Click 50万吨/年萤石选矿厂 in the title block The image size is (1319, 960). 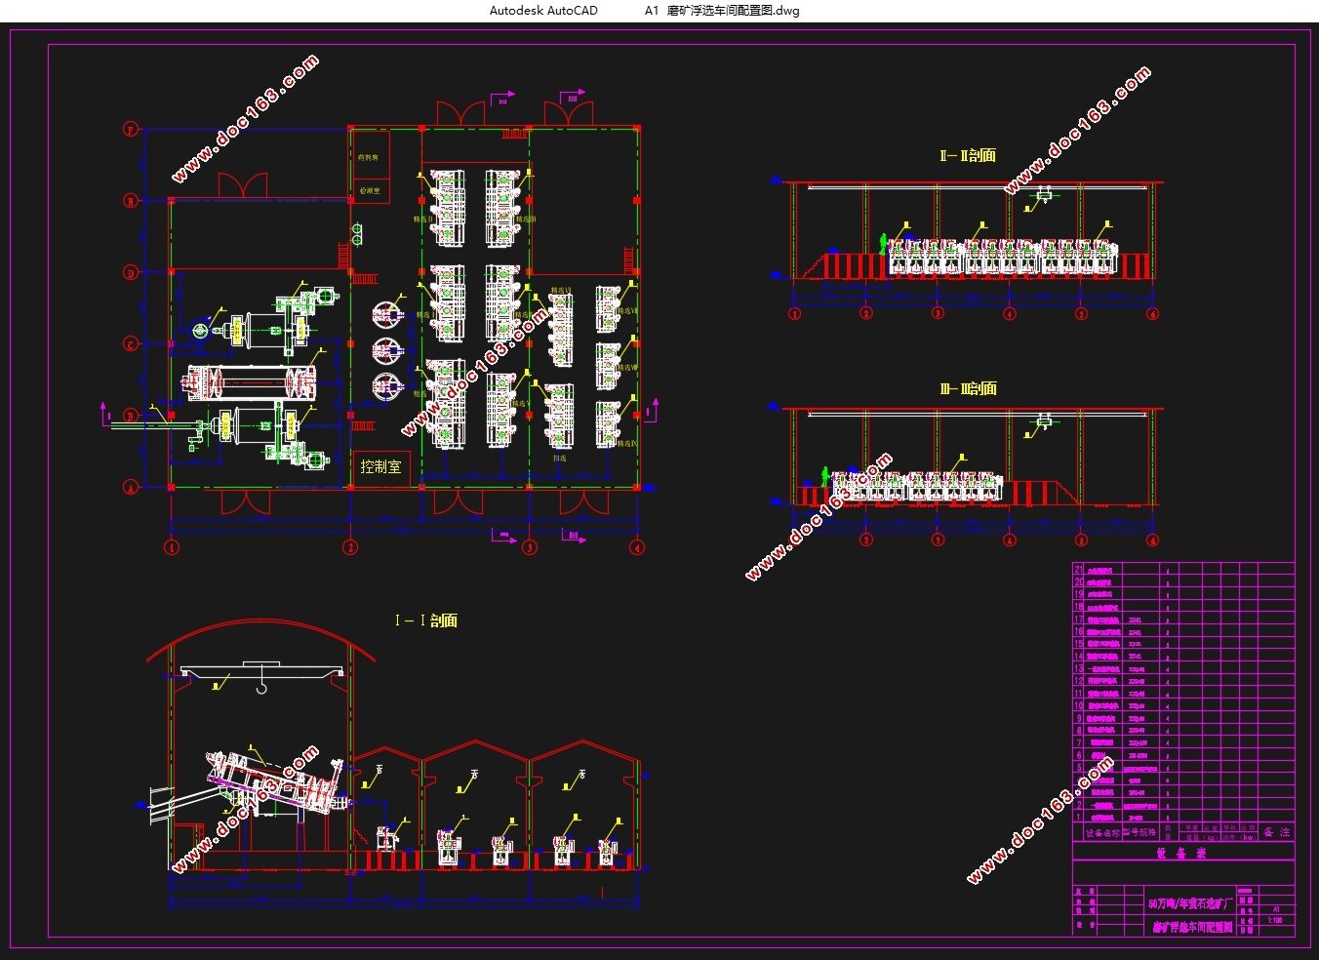[x=1190, y=903]
